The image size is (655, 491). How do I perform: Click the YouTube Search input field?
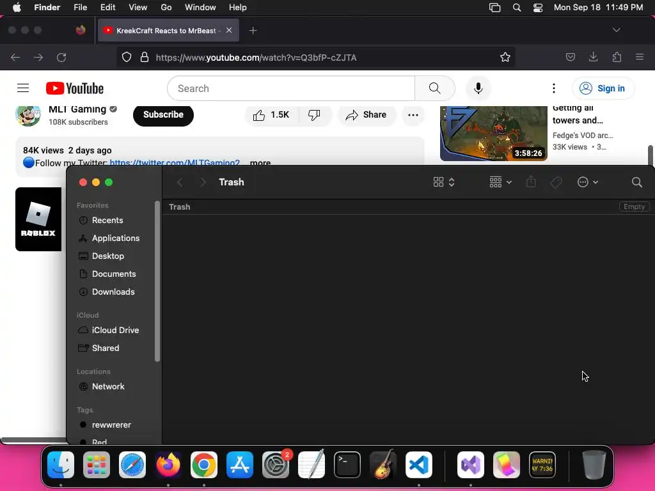coord(291,88)
